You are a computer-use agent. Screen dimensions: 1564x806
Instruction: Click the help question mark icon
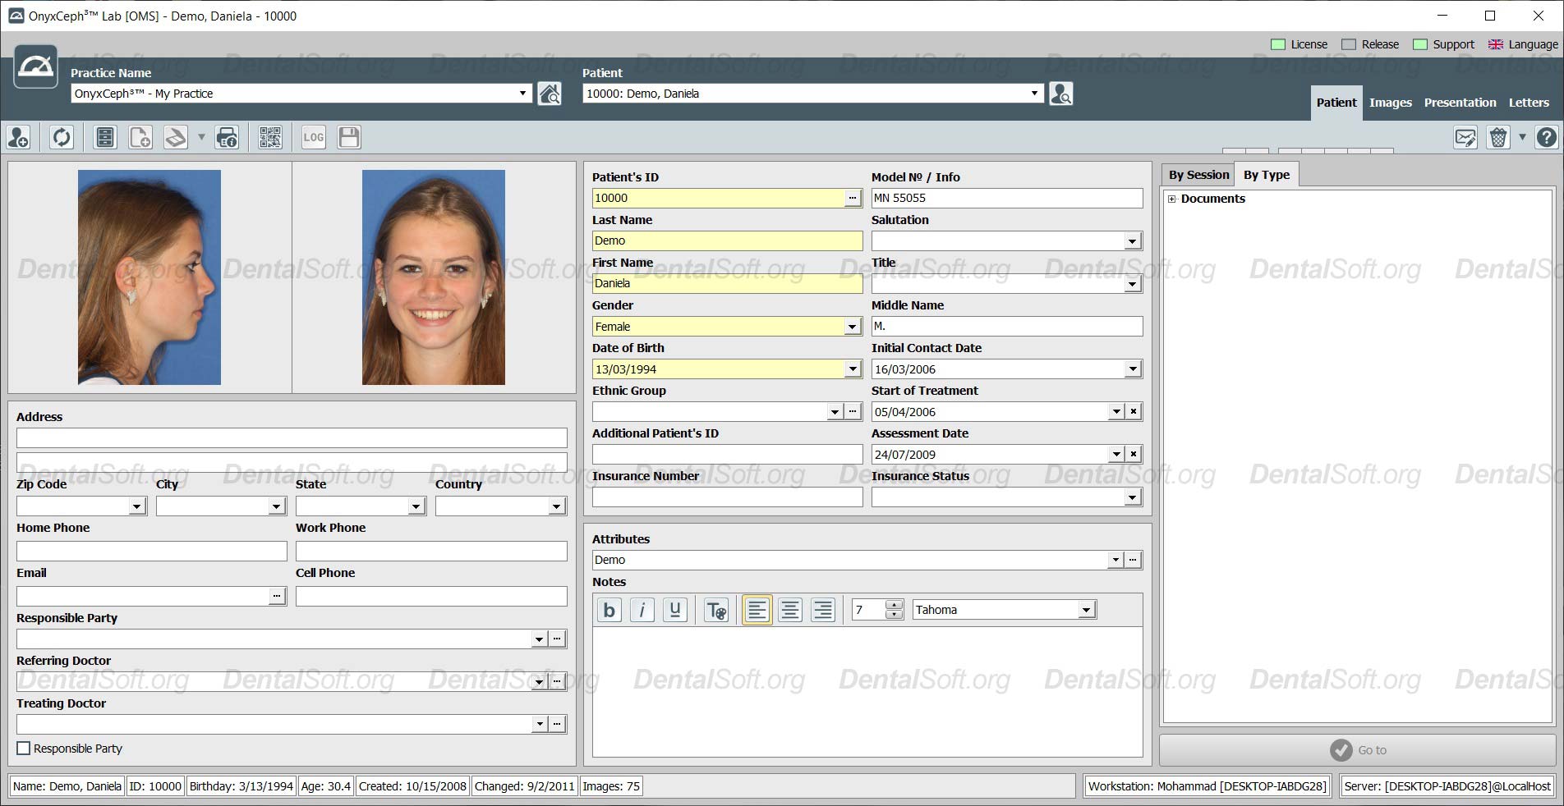[x=1546, y=137]
